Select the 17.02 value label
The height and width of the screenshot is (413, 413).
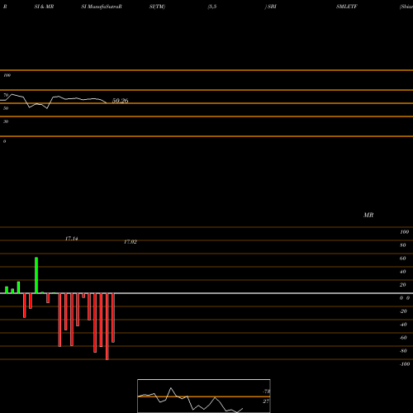[x=131, y=242]
